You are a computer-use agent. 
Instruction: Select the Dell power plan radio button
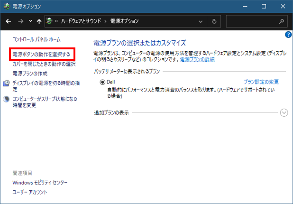pos(102,82)
